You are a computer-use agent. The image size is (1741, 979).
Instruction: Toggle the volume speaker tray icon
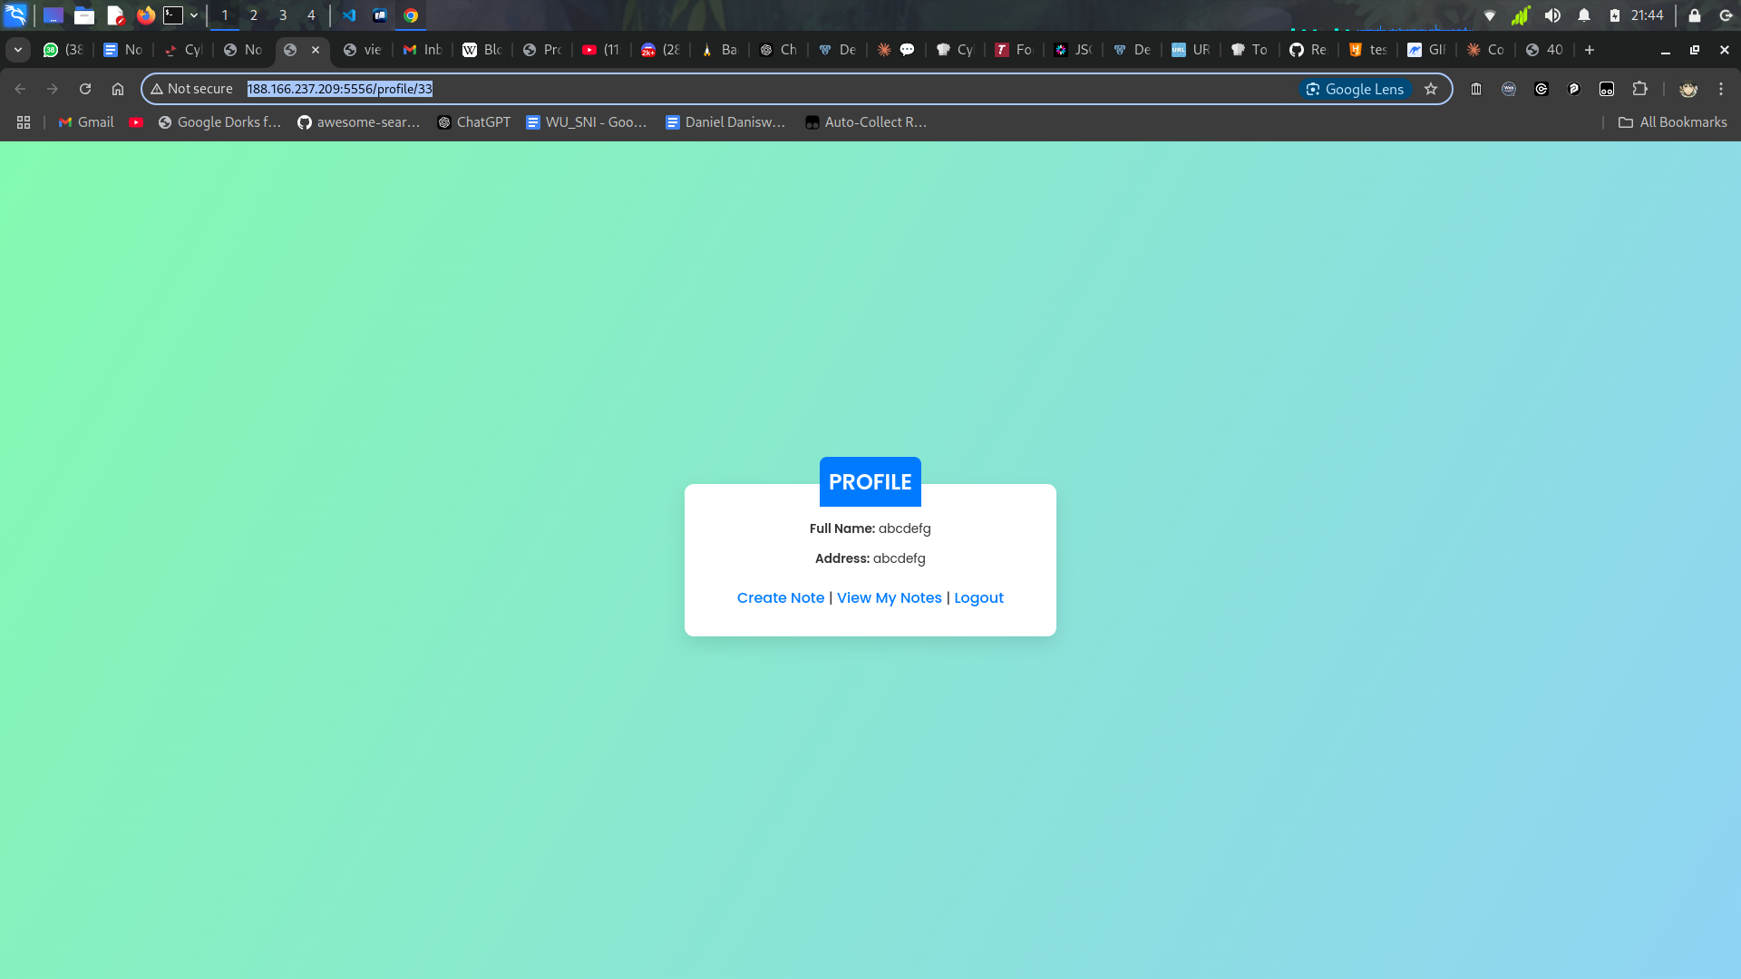click(x=1552, y=15)
